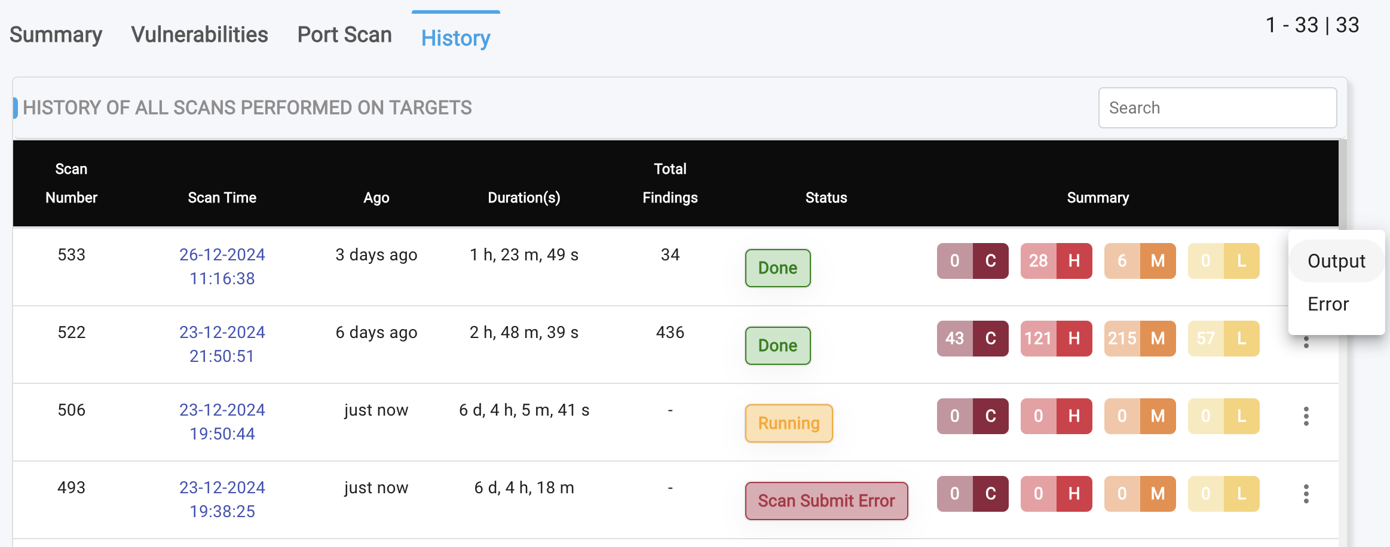Open the Vulnerabilities tab

[200, 35]
